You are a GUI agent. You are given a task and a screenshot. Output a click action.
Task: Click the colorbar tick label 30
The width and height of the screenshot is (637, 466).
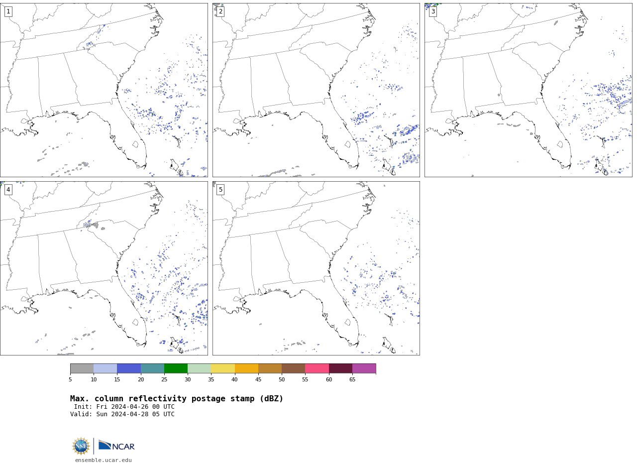click(188, 380)
